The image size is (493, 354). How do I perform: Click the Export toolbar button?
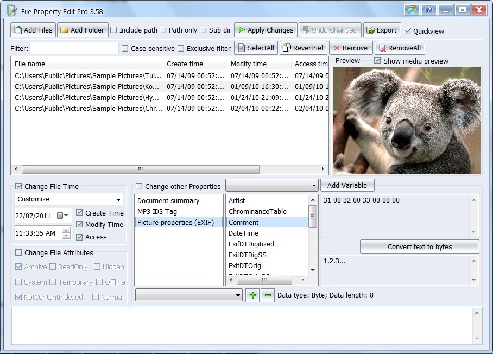[382, 30]
